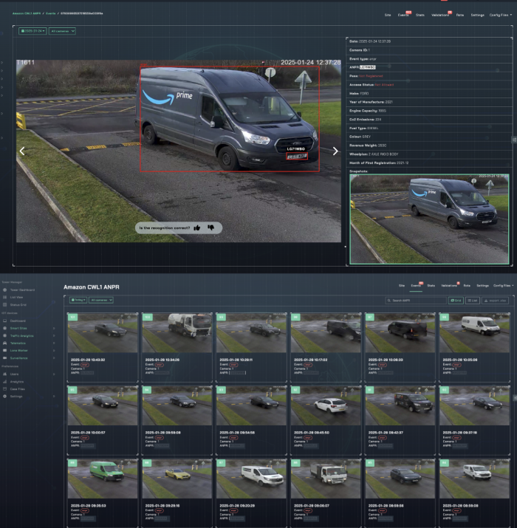Click the 'Not Allowed' access status text
517x528 pixels.
384,85
